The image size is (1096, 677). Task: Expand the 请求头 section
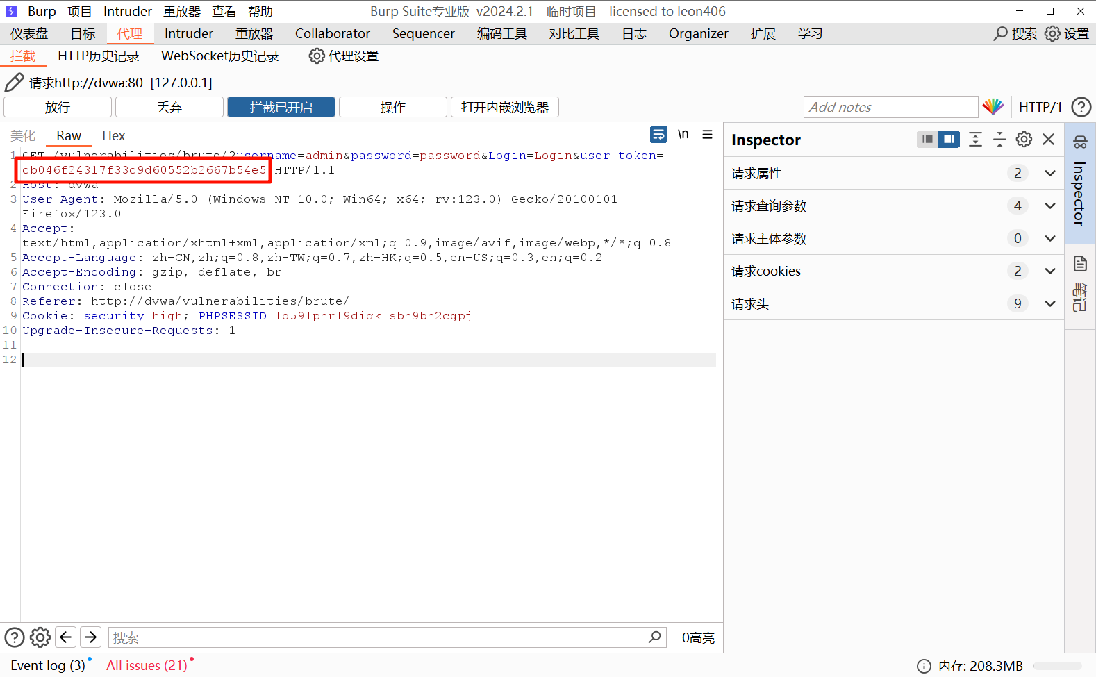coord(894,303)
